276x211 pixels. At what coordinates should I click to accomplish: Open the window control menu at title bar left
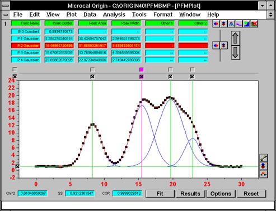(x=5, y=6)
